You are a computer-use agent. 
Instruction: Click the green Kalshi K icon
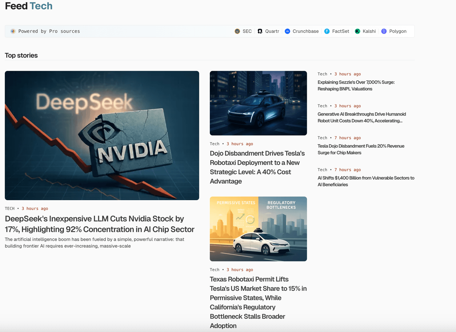[358, 31]
